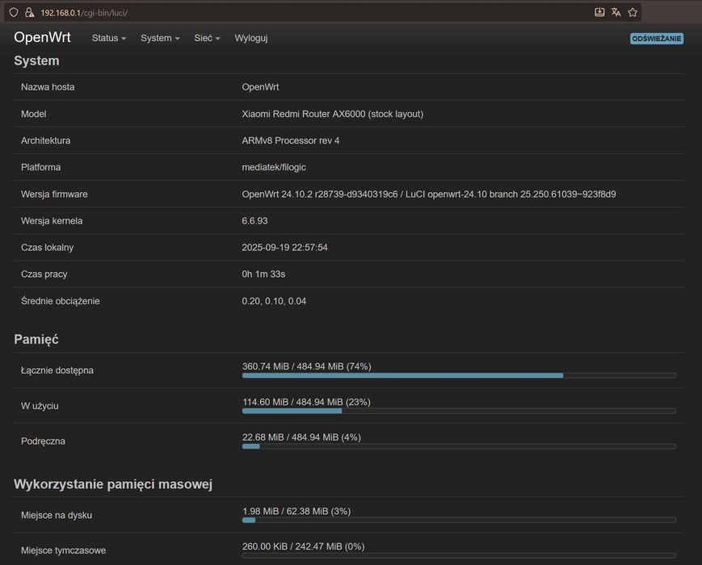
Task: Click the 22.68 MiB / 484.94 MiB (4%) text
Action: pyautogui.click(x=302, y=437)
